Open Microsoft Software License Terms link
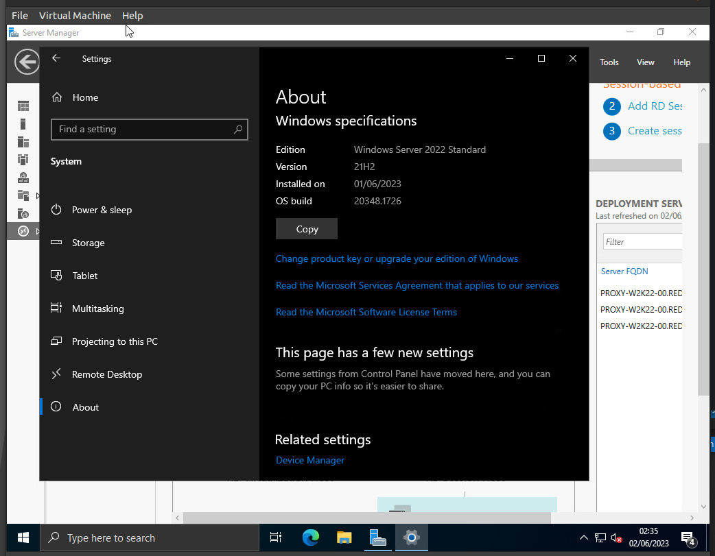Image resolution: width=715 pixels, height=556 pixels. click(366, 312)
